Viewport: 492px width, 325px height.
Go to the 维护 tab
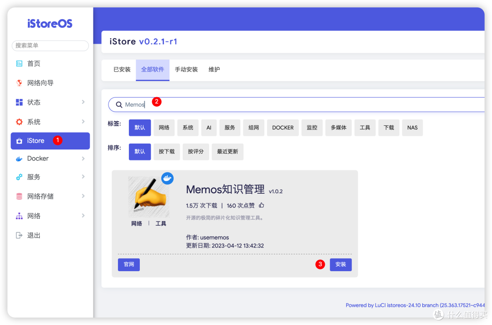[x=214, y=70]
